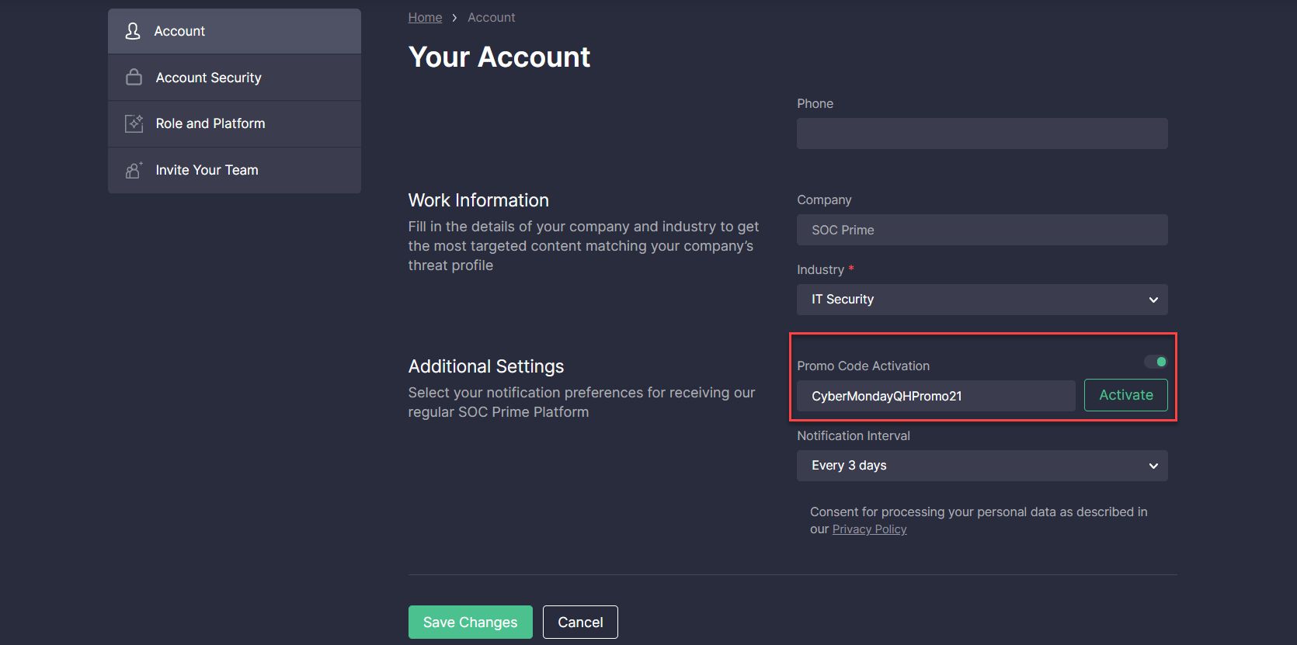Image resolution: width=1297 pixels, height=645 pixels.
Task: Click the Company field containing SOC Prime
Action: tap(982, 230)
